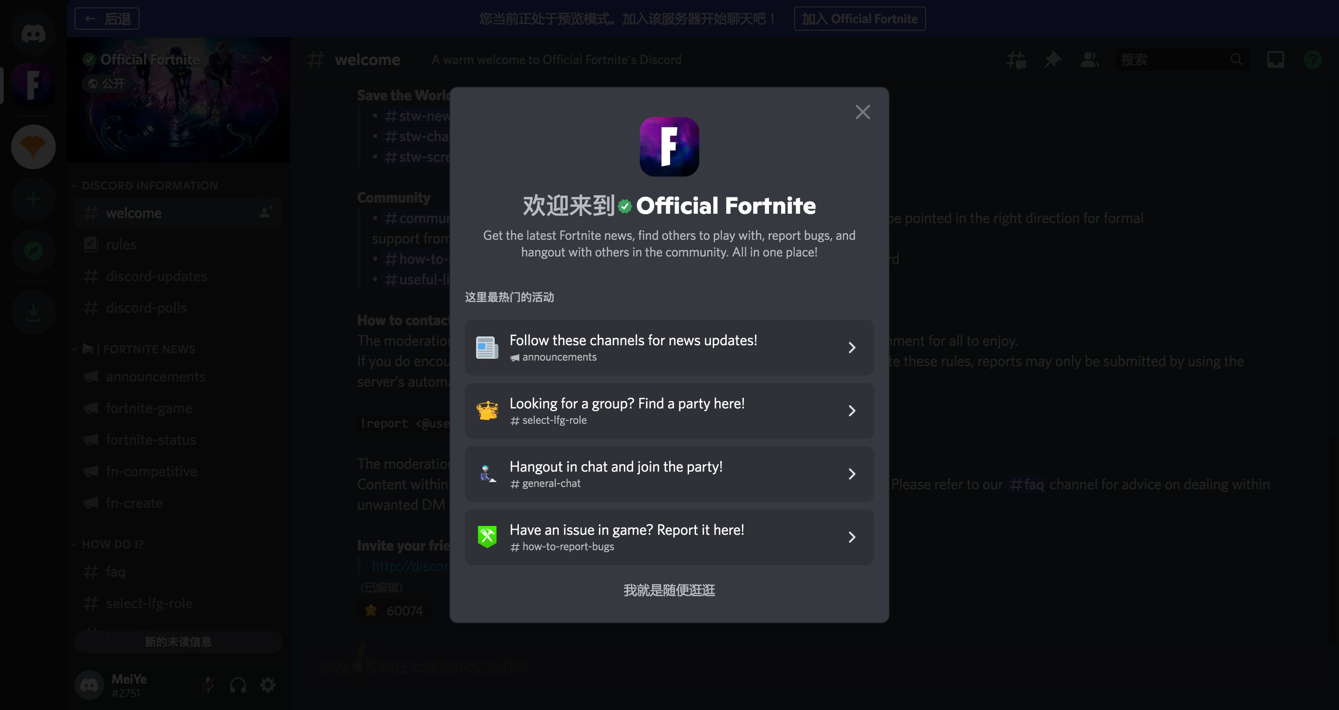
Task: Select the fn-create channel
Action: [x=178, y=503]
